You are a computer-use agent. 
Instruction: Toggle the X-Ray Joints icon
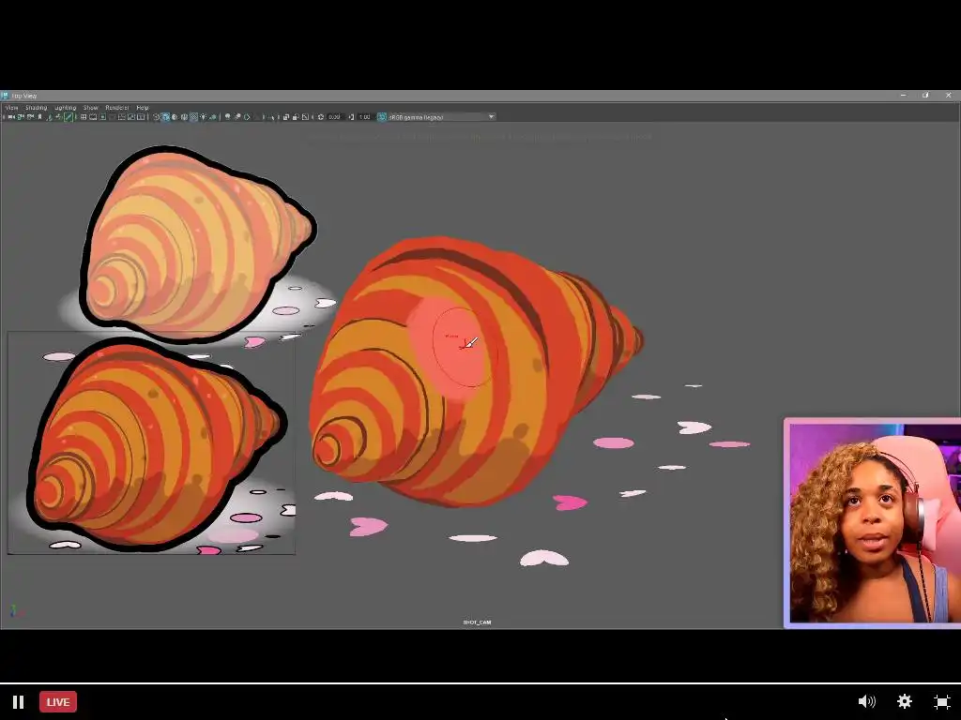305,117
